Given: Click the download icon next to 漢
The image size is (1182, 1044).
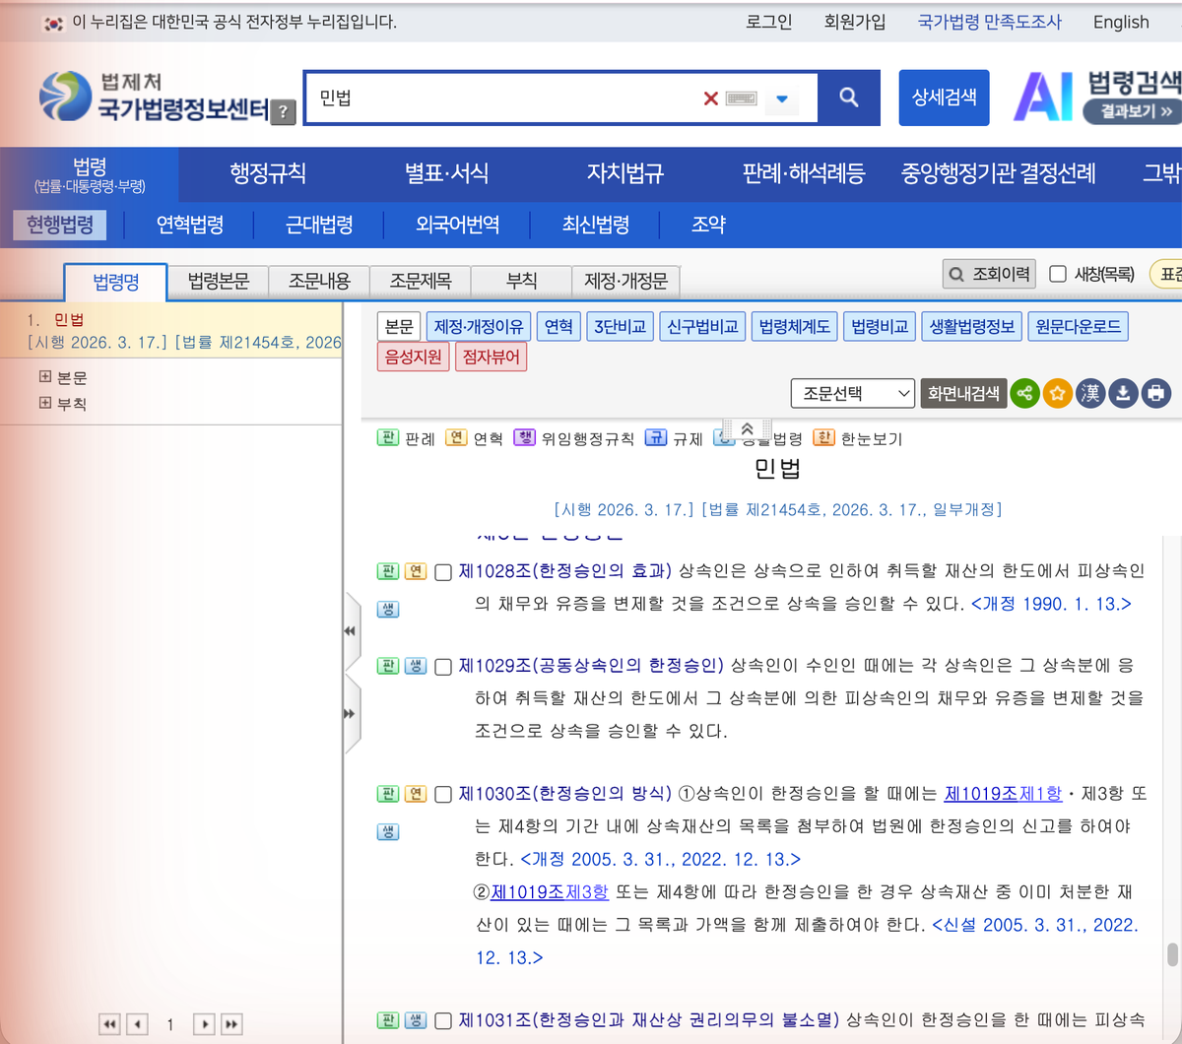Looking at the screenshot, I should tap(1123, 394).
